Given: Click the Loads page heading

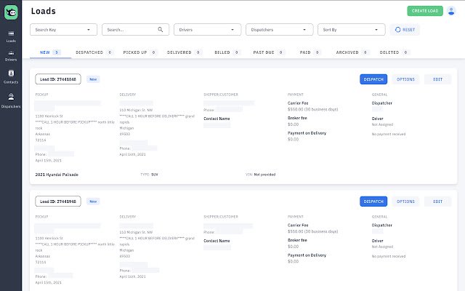Looking at the screenshot, I should click(x=44, y=11).
